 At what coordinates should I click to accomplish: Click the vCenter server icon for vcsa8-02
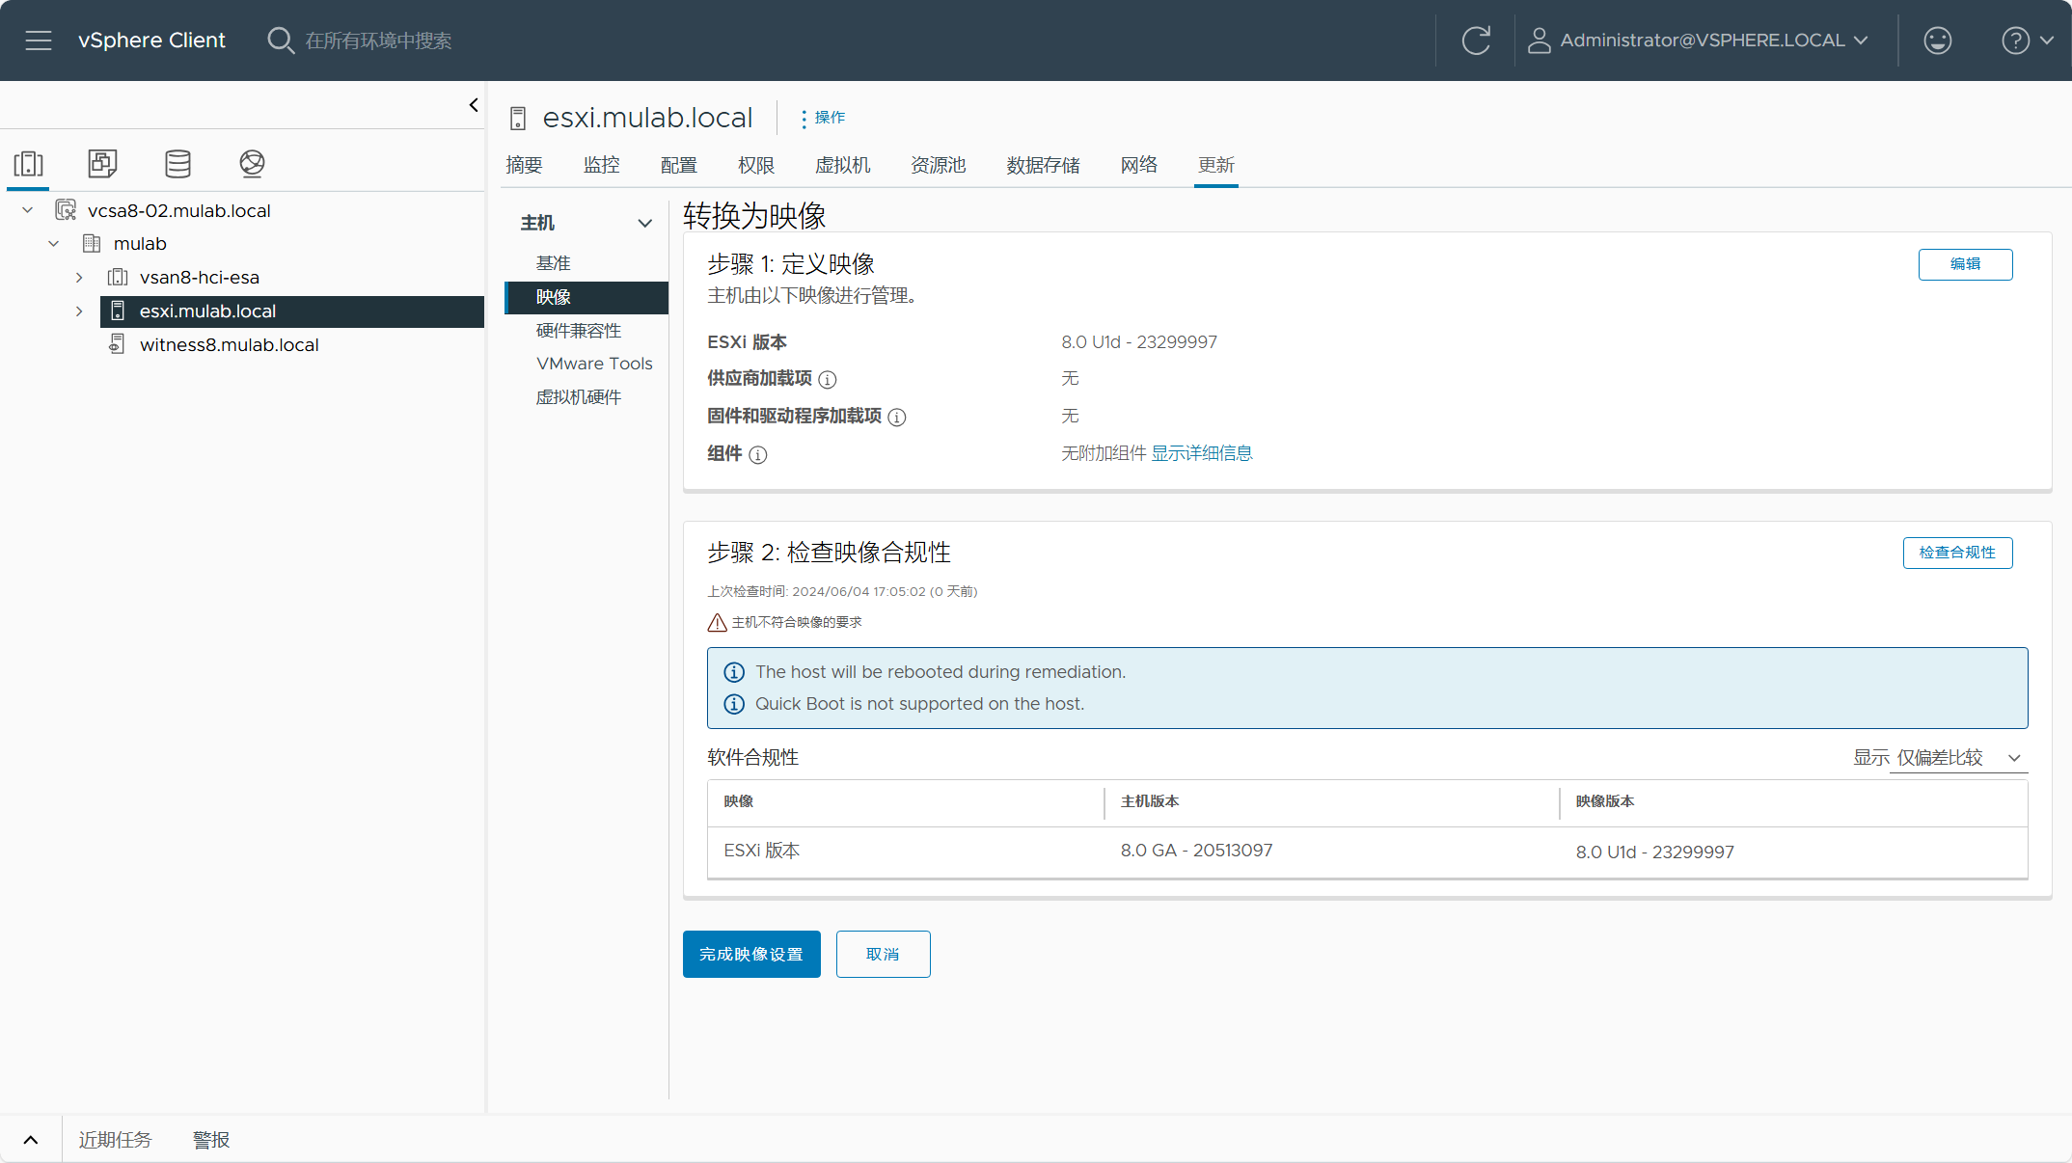(66, 210)
